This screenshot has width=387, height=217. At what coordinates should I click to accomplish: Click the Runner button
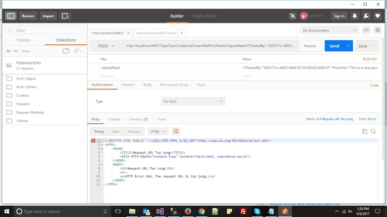coord(28,16)
